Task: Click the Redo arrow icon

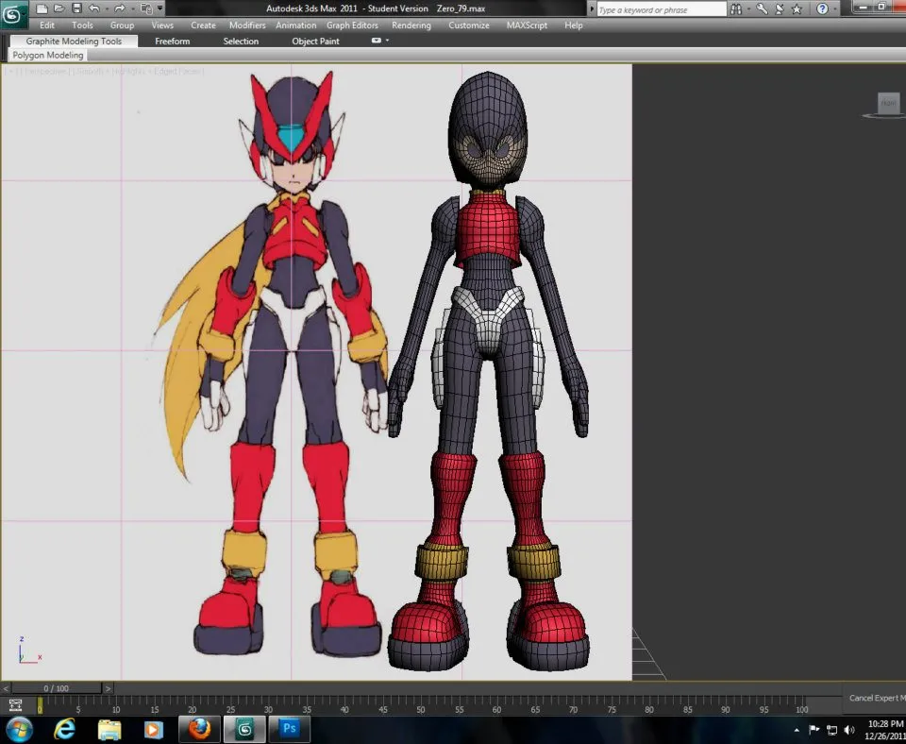Action: (120, 8)
